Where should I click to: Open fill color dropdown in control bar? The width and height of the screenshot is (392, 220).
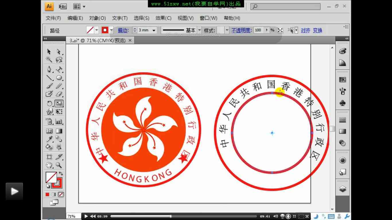tap(97, 30)
